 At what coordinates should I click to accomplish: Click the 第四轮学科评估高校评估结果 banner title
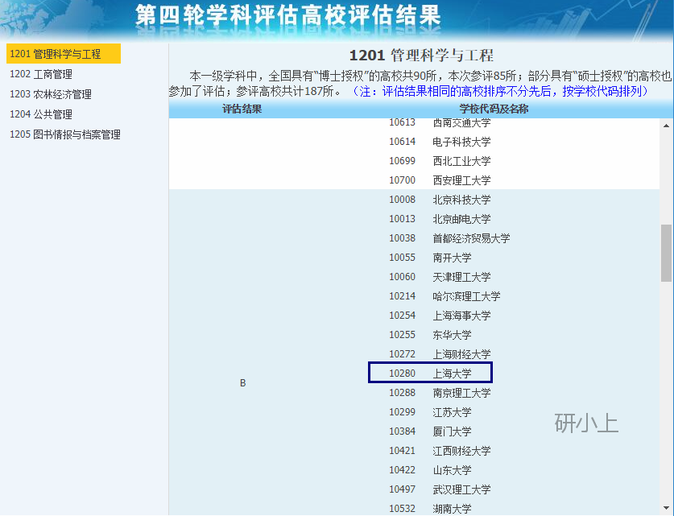(288, 15)
